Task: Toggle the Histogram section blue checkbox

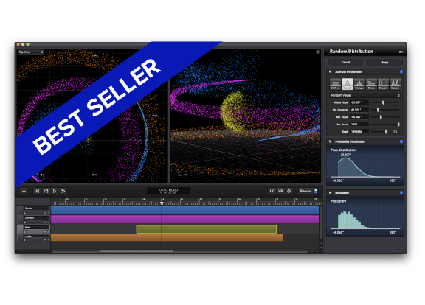Action: tap(401, 193)
